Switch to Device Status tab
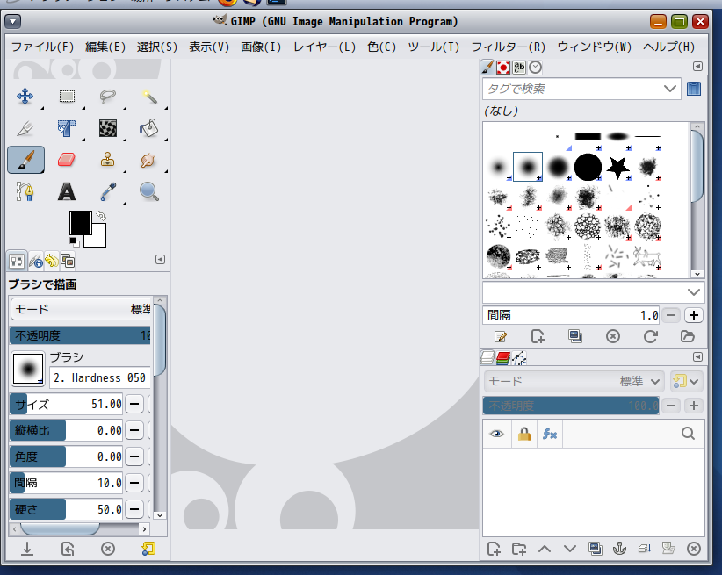 [35, 262]
